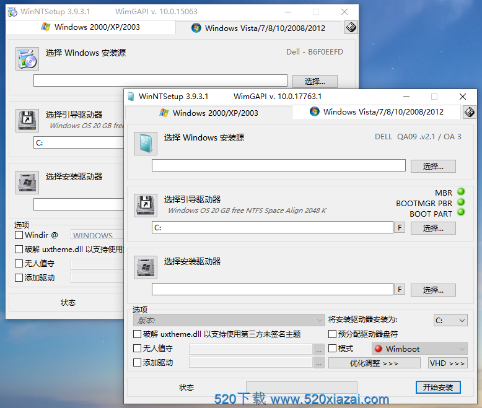The image size is (482, 408).
Task: Click F button beside install drive field
Action: tap(400, 289)
